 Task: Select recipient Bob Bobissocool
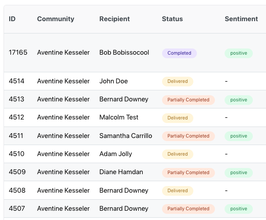coord(124,52)
